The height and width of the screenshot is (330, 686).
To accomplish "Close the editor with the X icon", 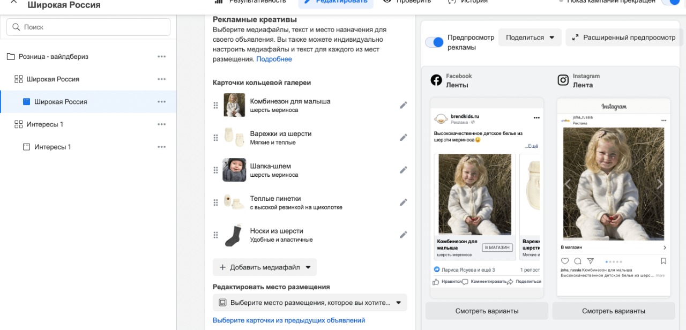I will click(x=14, y=2).
